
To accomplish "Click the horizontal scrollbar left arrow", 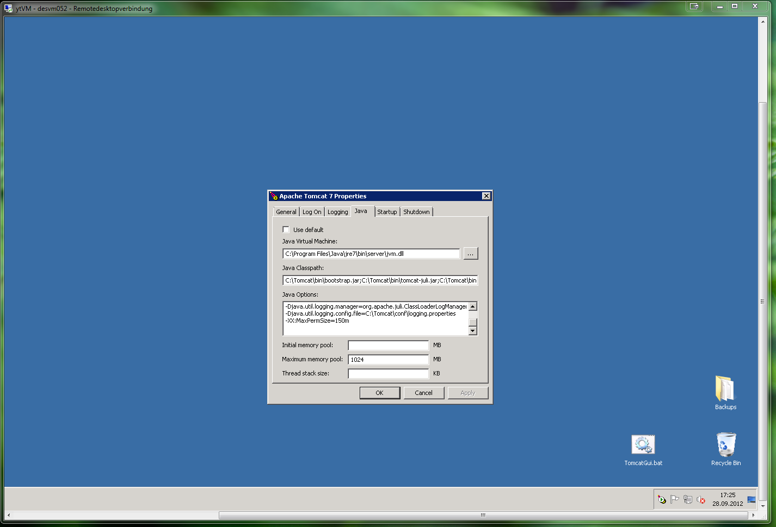I will point(8,515).
